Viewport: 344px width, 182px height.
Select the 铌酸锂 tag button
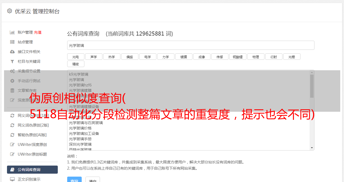[x=238, y=57]
